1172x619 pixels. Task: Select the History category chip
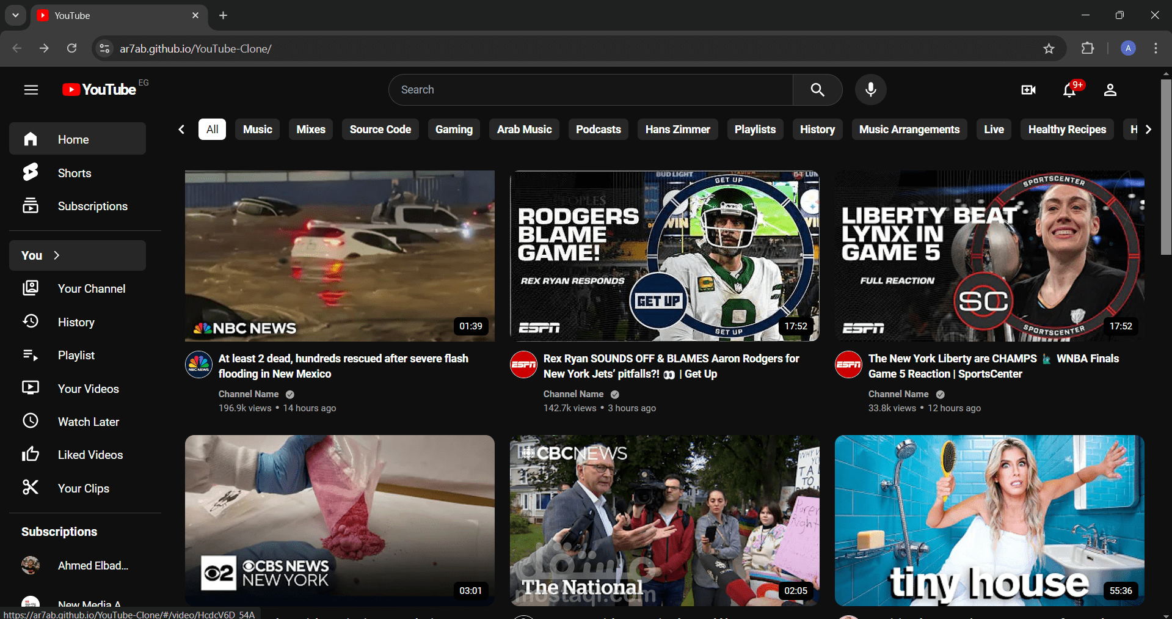coord(817,129)
